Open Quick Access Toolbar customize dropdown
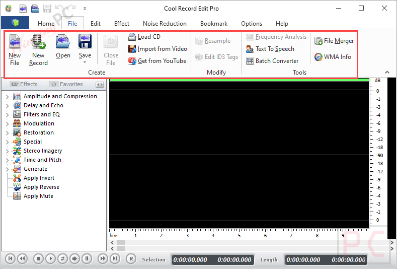This screenshot has height=269, width=397. (85, 9)
